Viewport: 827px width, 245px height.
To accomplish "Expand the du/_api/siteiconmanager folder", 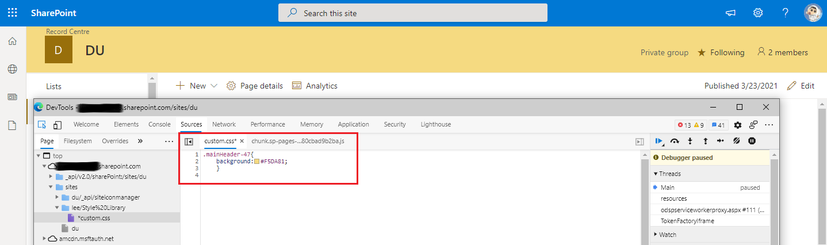I will pos(58,197).
